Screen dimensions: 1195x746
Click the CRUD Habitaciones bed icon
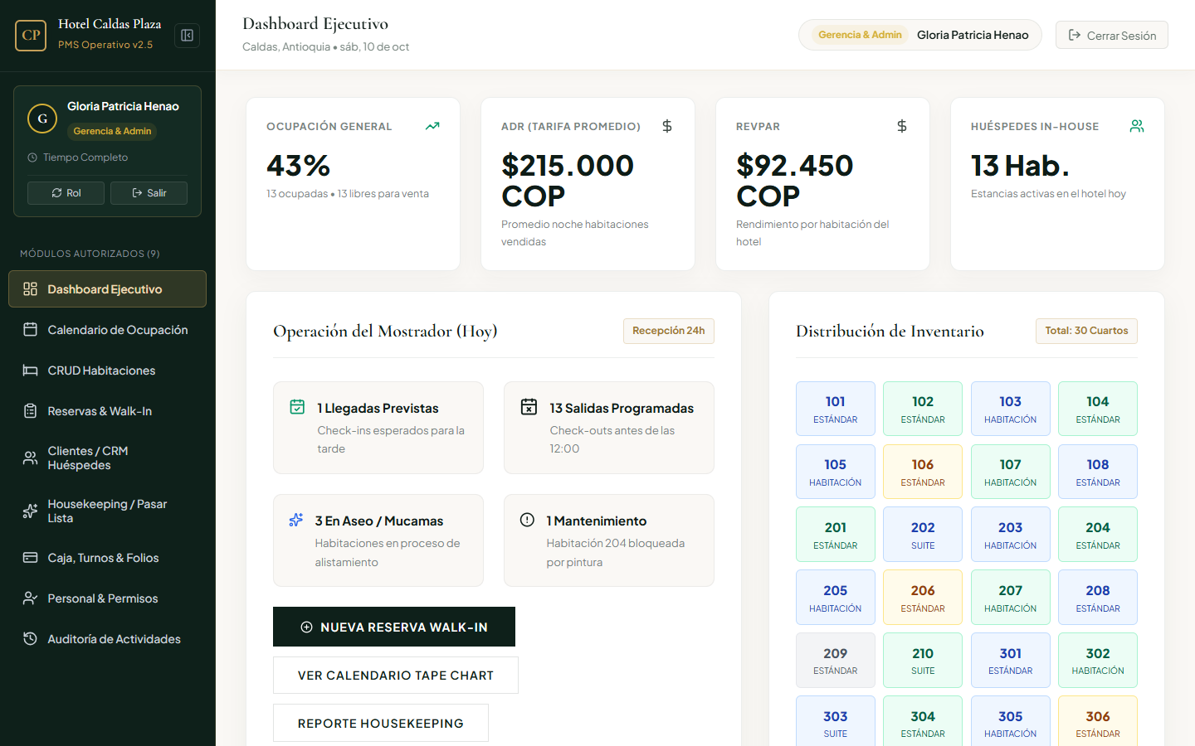point(31,371)
